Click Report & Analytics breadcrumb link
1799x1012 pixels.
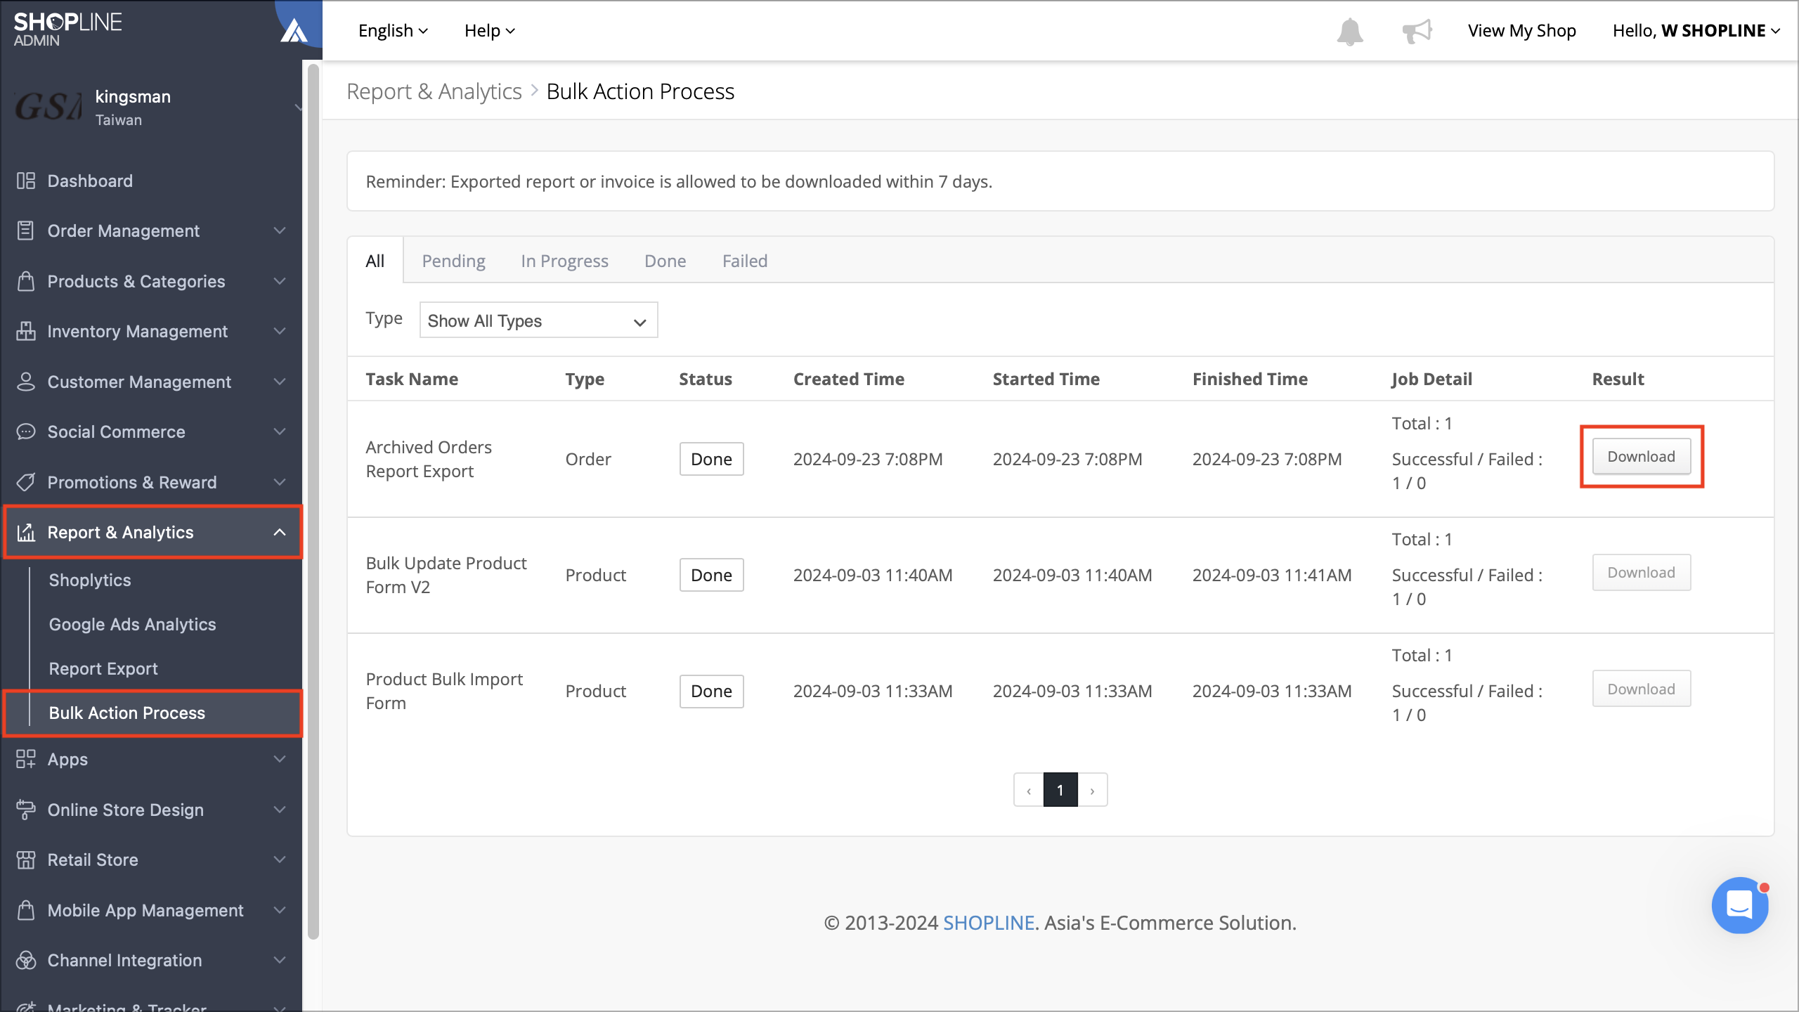pyautogui.click(x=434, y=91)
